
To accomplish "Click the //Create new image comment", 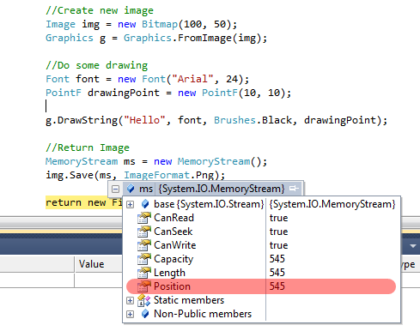I will (100, 10).
